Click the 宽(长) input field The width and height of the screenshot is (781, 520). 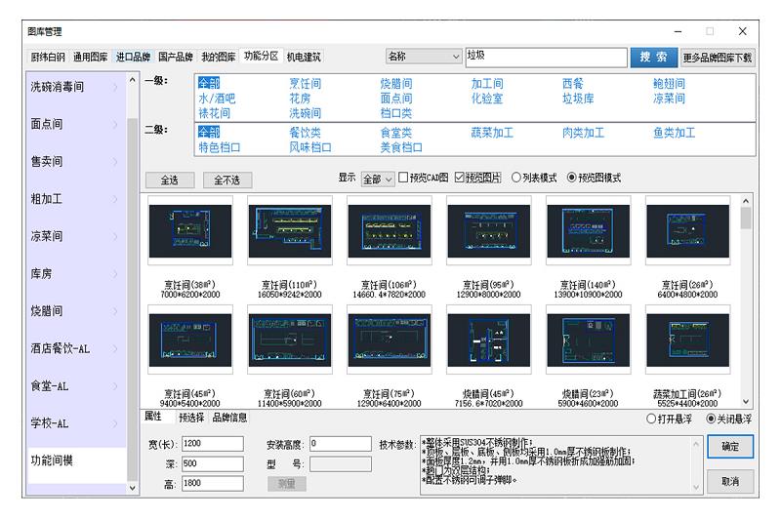(213, 443)
